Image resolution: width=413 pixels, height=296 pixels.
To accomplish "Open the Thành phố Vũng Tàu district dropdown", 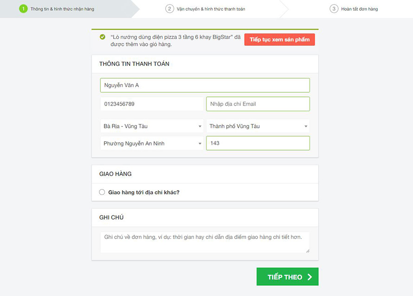I will [x=258, y=126].
